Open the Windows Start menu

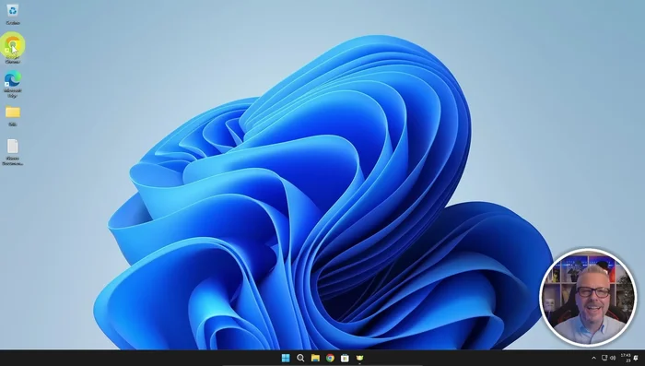(286, 358)
